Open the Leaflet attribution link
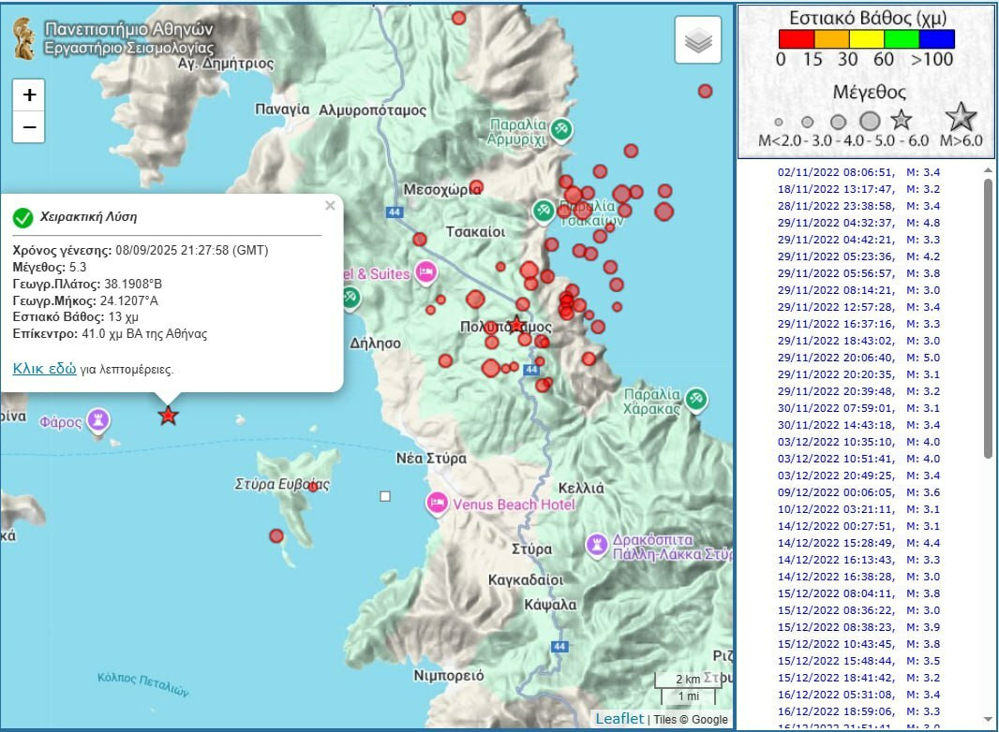Viewport: 999px width, 732px height. [x=619, y=718]
